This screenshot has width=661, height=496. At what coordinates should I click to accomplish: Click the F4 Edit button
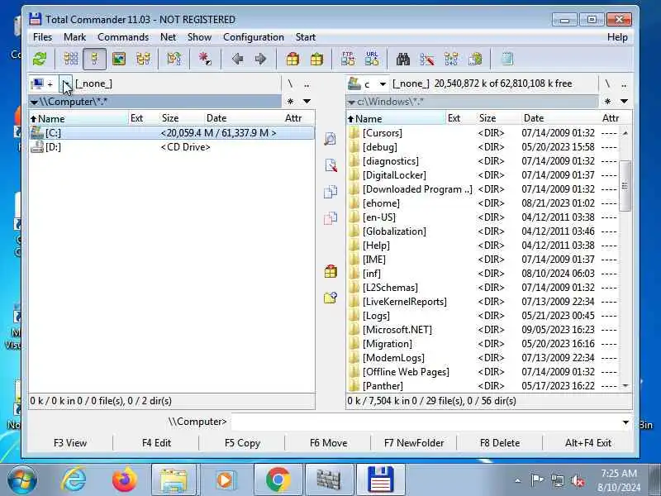pos(156,443)
